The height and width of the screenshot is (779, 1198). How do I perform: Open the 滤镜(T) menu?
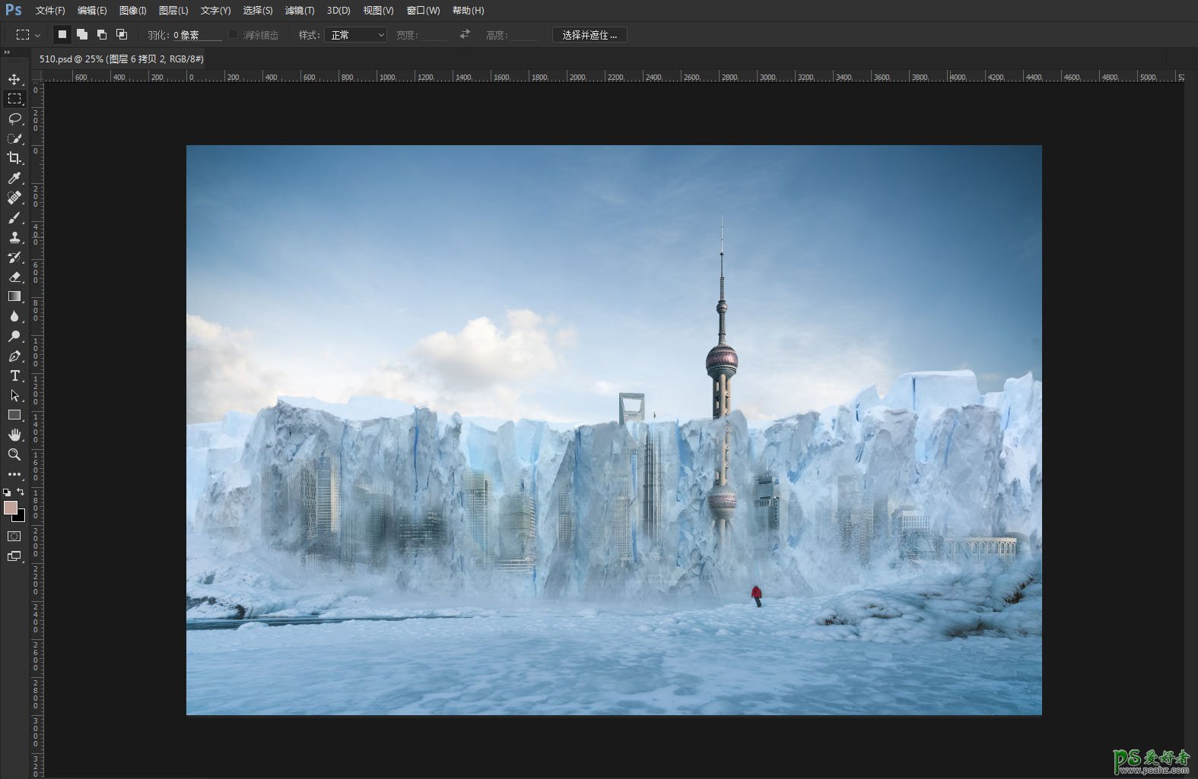click(300, 11)
